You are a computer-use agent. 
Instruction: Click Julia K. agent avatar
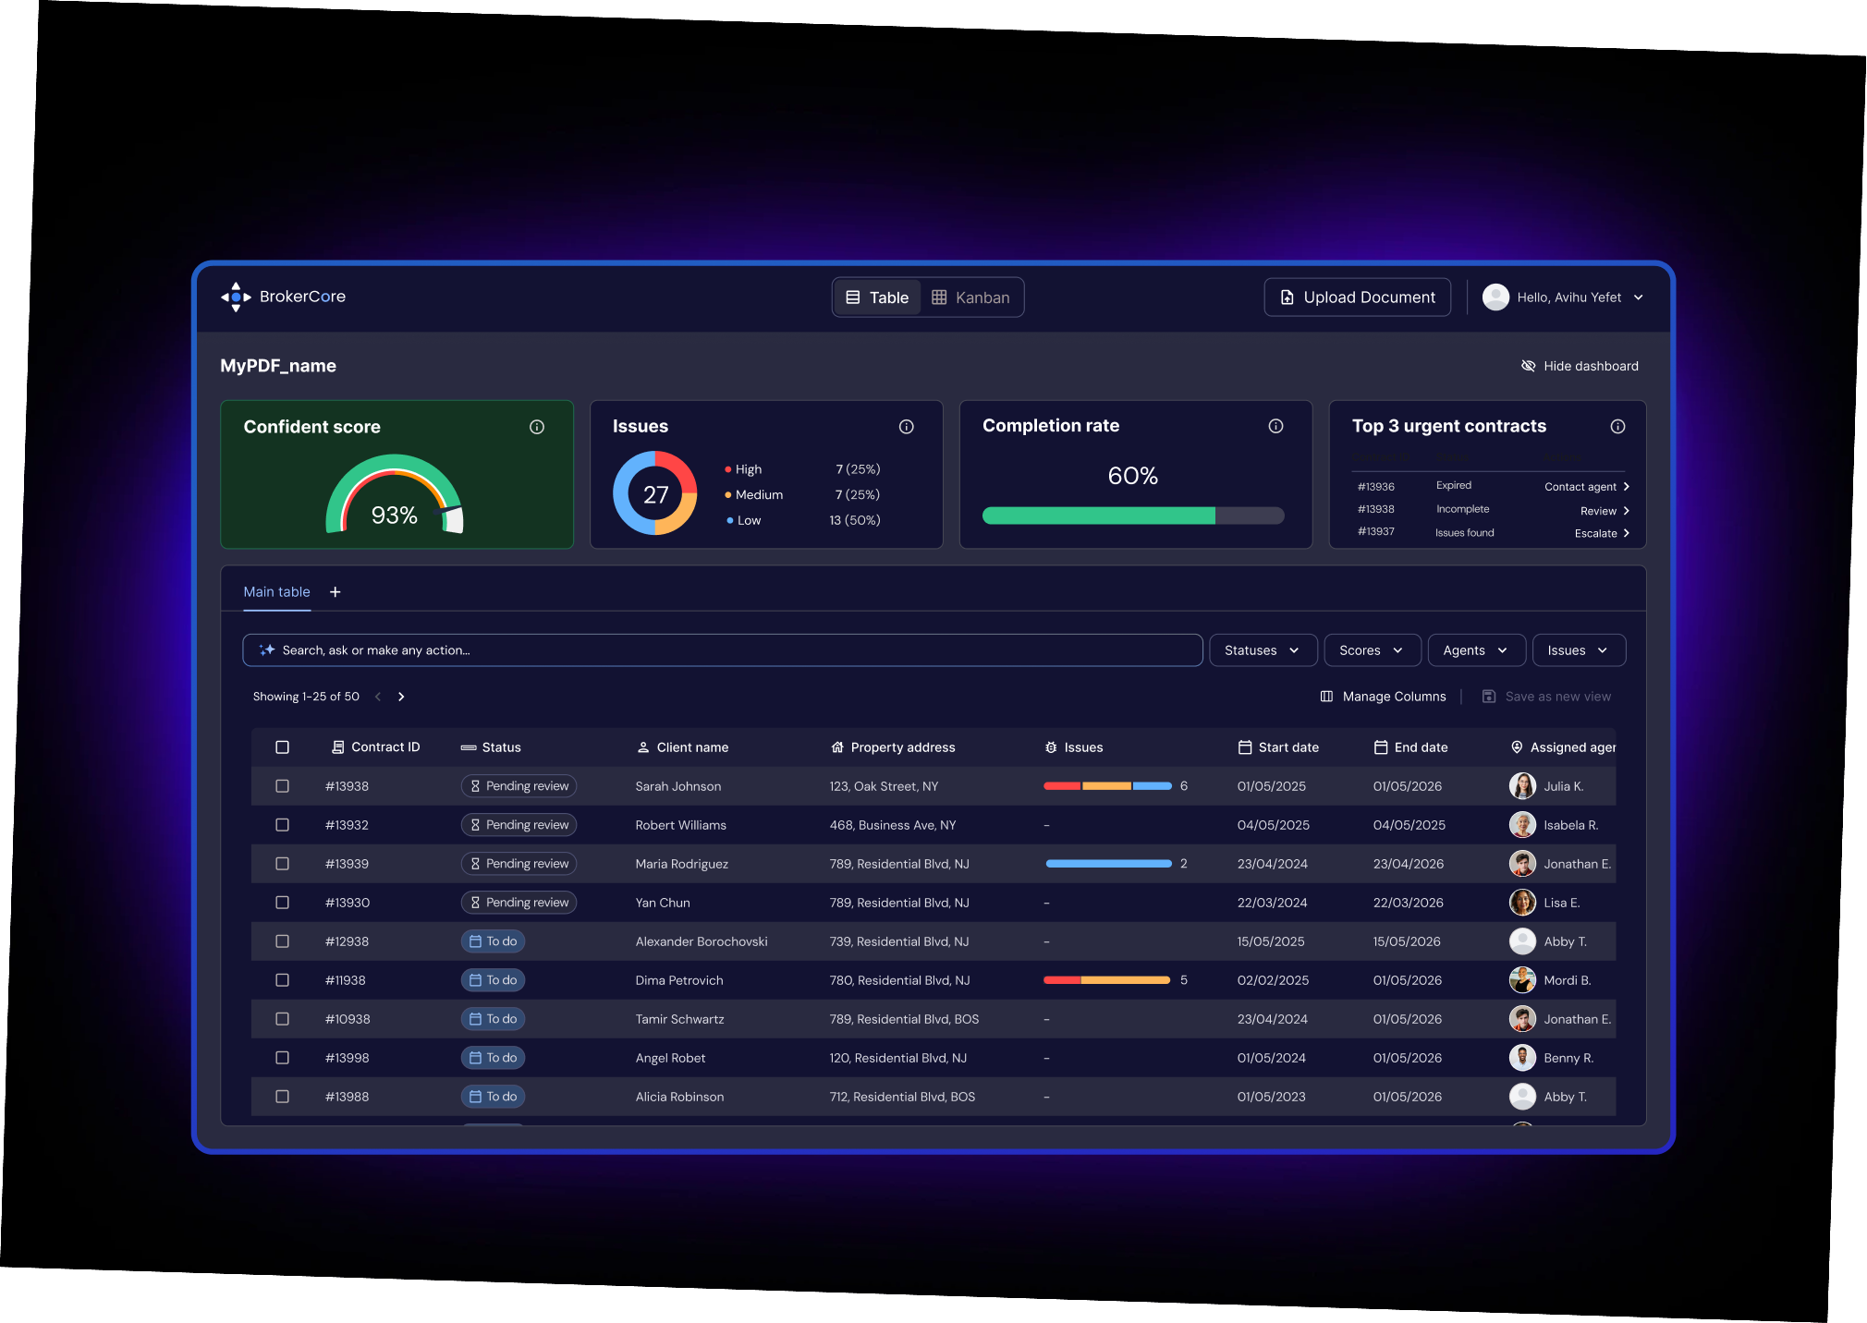click(x=1522, y=786)
